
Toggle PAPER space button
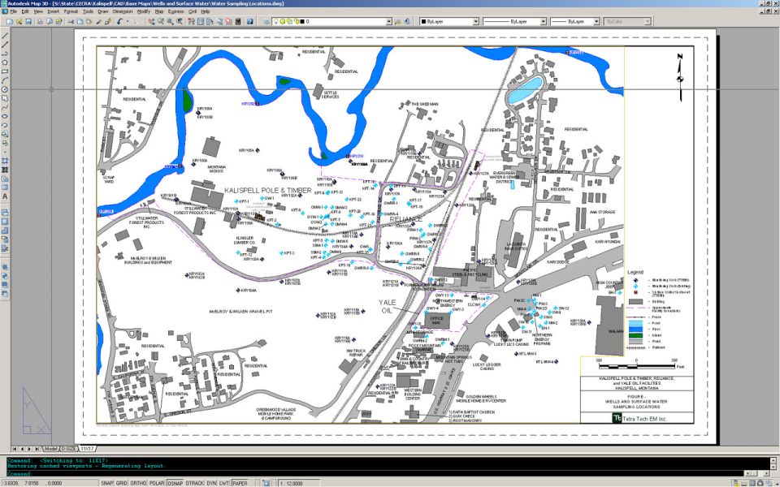(x=240, y=483)
